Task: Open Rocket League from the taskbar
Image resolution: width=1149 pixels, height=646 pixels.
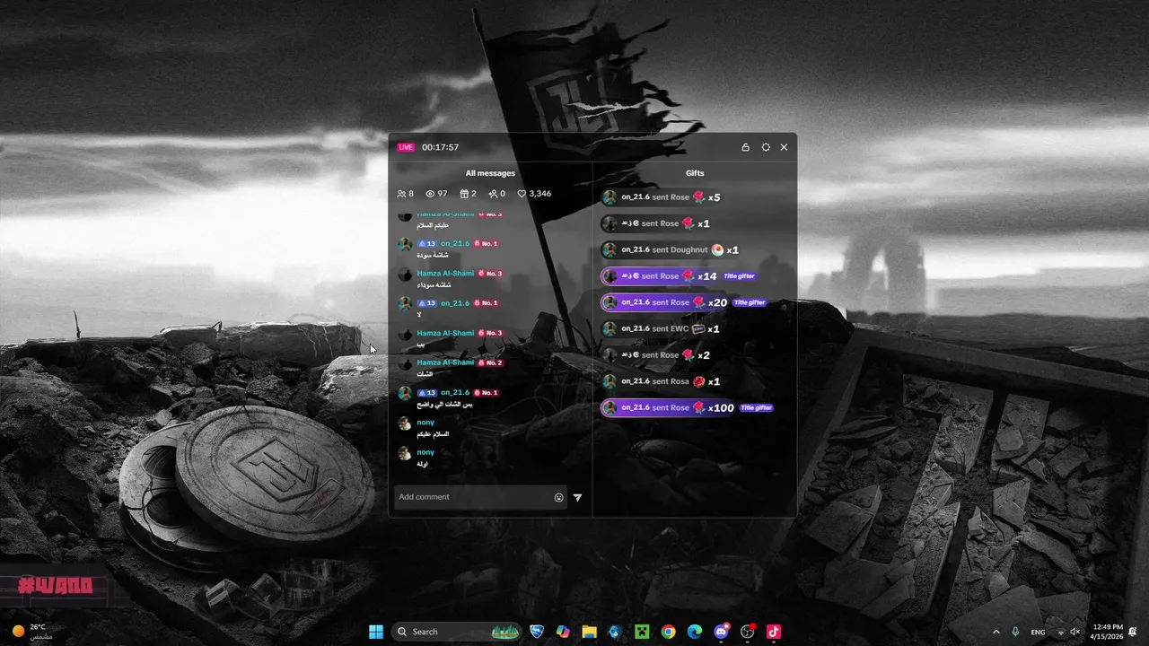Action: point(537,632)
